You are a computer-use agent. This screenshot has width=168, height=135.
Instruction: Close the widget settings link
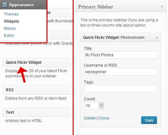click(x=104, y=118)
